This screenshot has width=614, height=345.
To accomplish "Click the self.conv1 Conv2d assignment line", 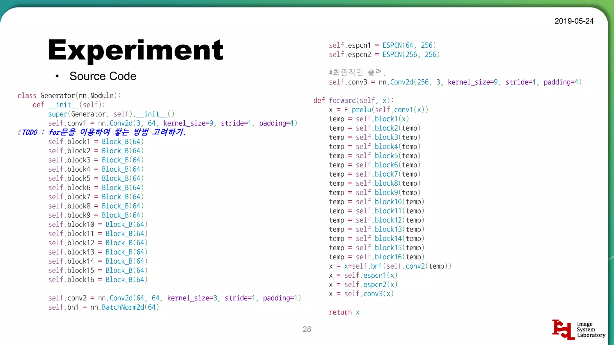I will pyautogui.click(x=172, y=123).
